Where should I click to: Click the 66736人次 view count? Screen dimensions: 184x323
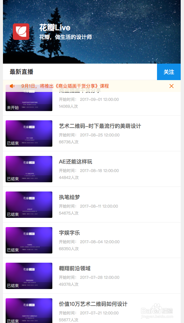pos(69,142)
